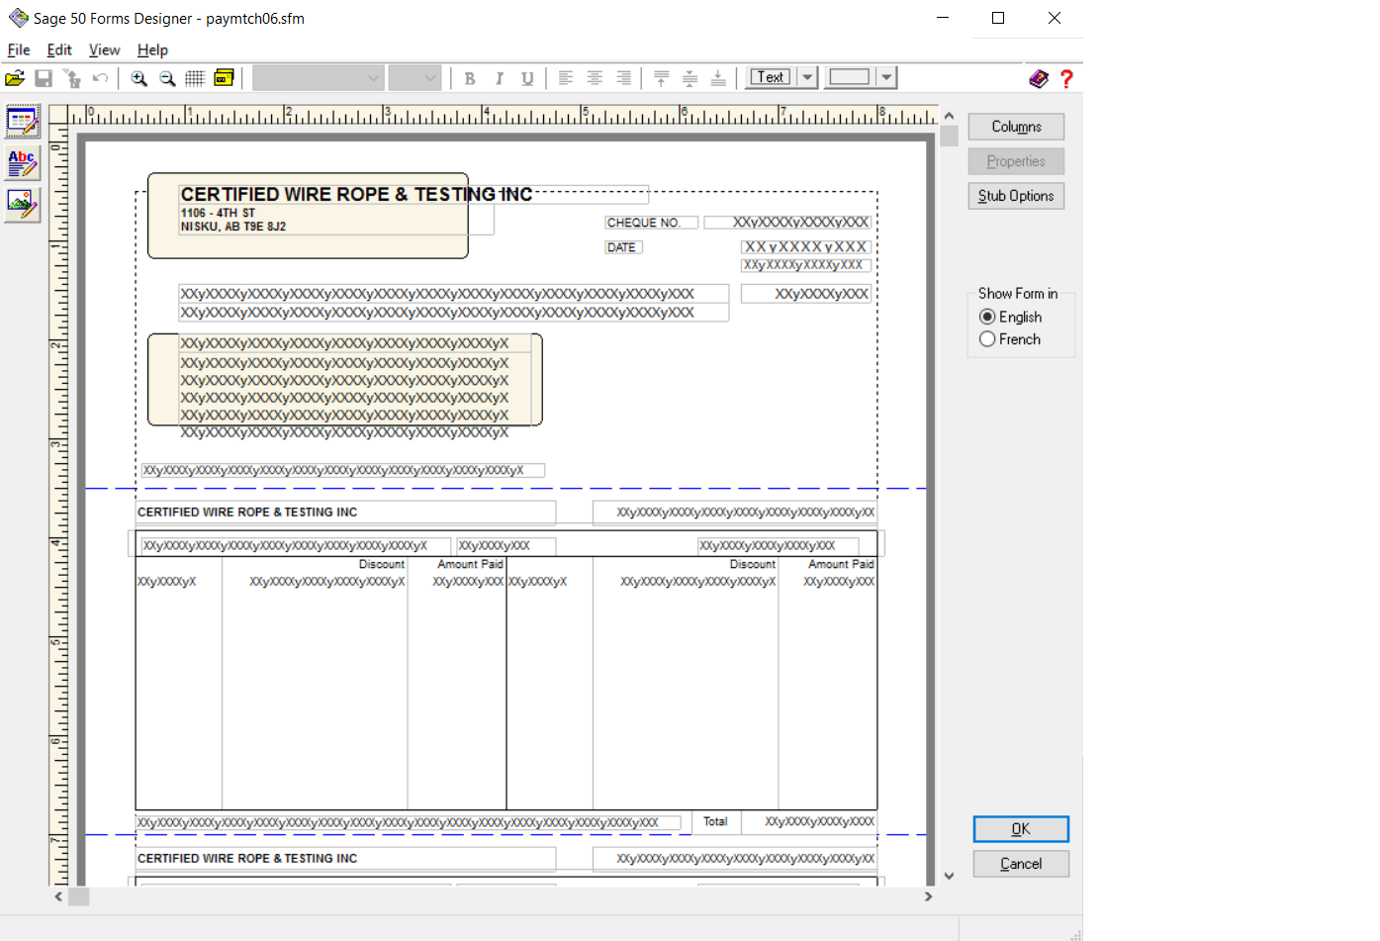Click the yellow form layout icon
The height and width of the screenshot is (941, 1380).
pyautogui.click(x=225, y=78)
